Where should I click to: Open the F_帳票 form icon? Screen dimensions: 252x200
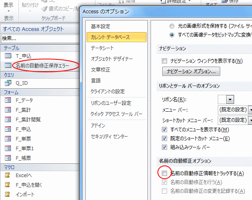(x=8, y=158)
